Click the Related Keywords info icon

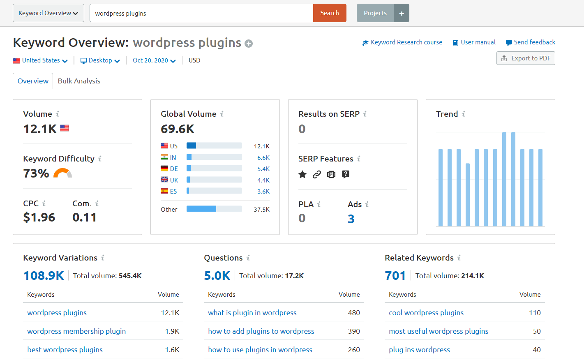coord(459,258)
